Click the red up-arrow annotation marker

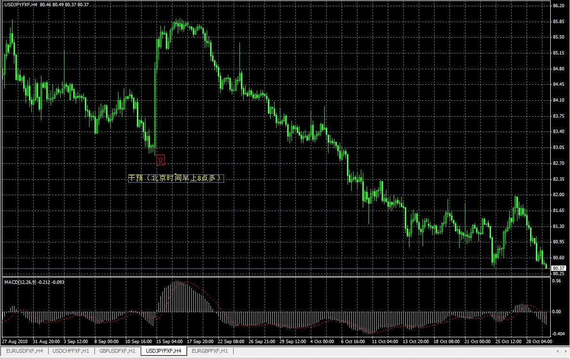coord(160,160)
